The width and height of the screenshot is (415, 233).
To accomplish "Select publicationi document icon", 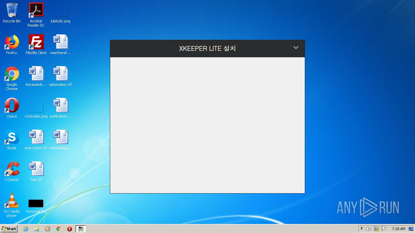I will pyautogui.click(x=60, y=108).
